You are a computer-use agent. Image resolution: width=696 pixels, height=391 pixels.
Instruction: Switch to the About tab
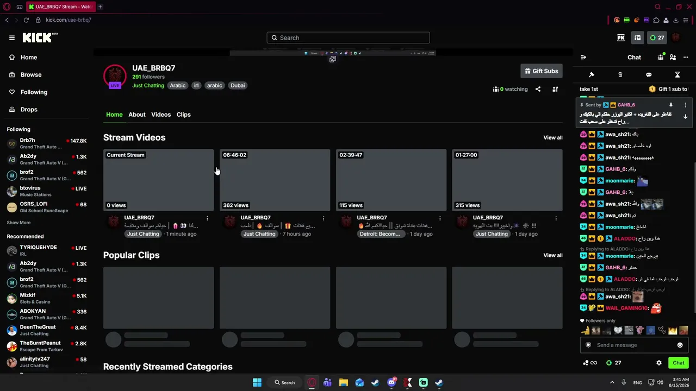point(137,115)
